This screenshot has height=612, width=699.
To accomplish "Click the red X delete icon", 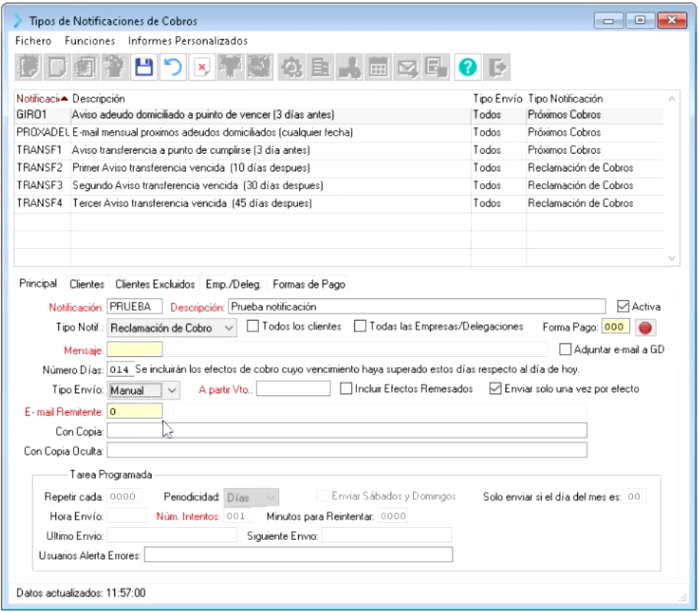I will [202, 68].
